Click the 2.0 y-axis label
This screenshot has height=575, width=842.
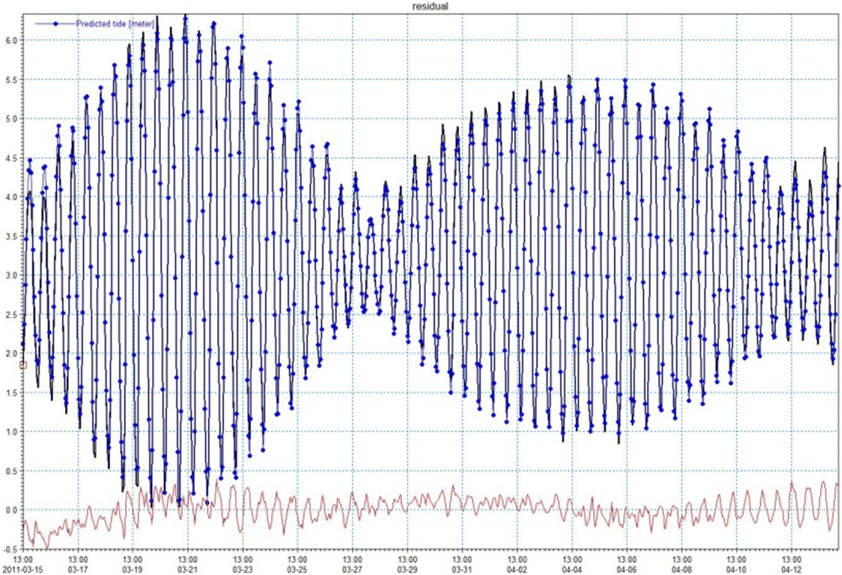(x=12, y=353)
